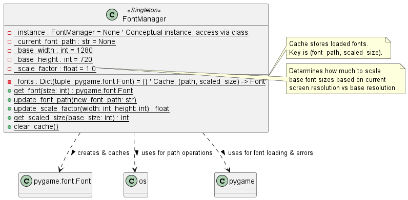
Task: Select the _fonts : Dict cache attribute line
Action: 139,81
